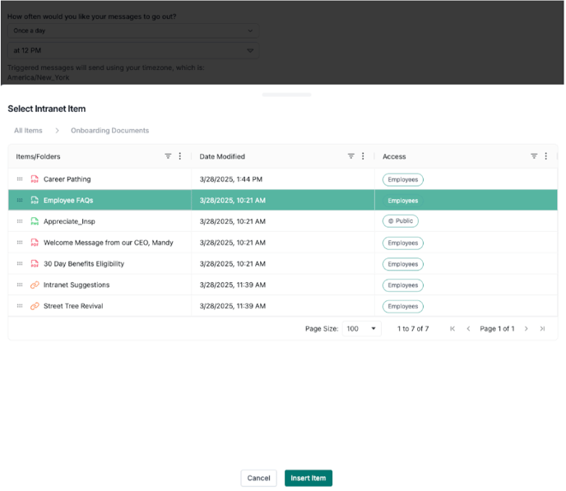Viewport: 566px width, 491px height.
Task: Click the file icon beside Employee FAQs
Action: pyautogui.click(x=35, y=200)
